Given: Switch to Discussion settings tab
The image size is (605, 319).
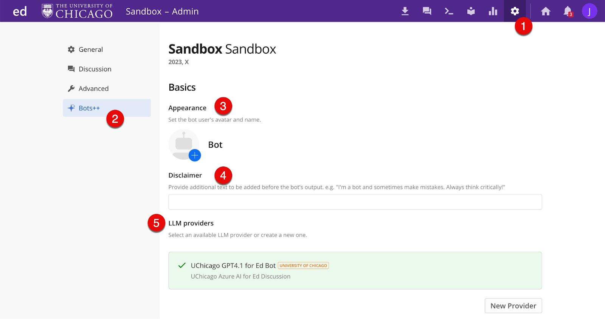Looking at the screenshot, I should tap(95, 69).
